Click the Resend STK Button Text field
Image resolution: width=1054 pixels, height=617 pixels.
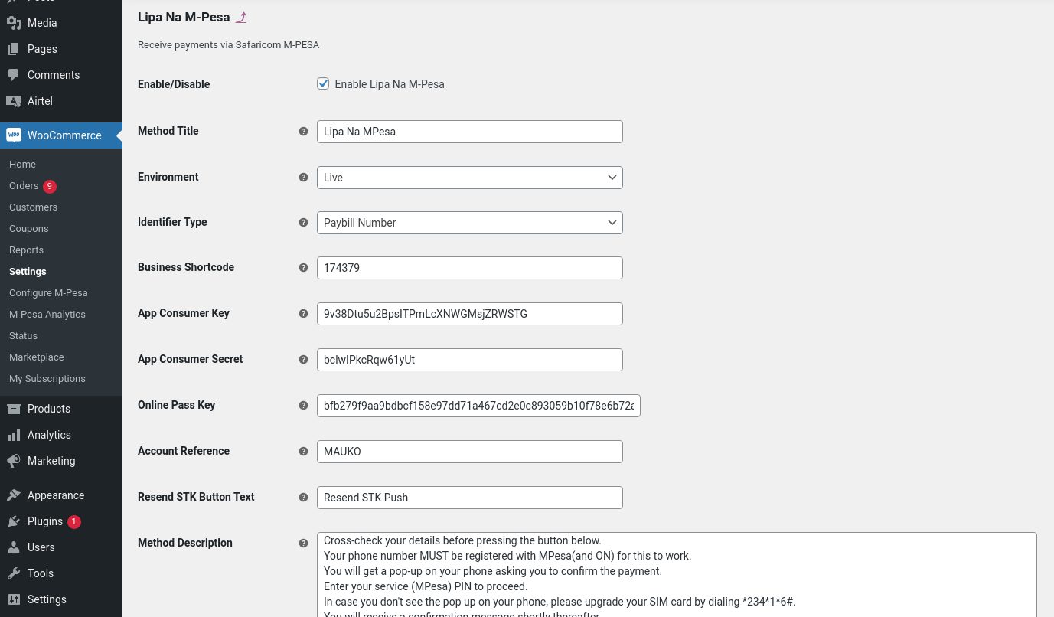(x=470, y=498)
